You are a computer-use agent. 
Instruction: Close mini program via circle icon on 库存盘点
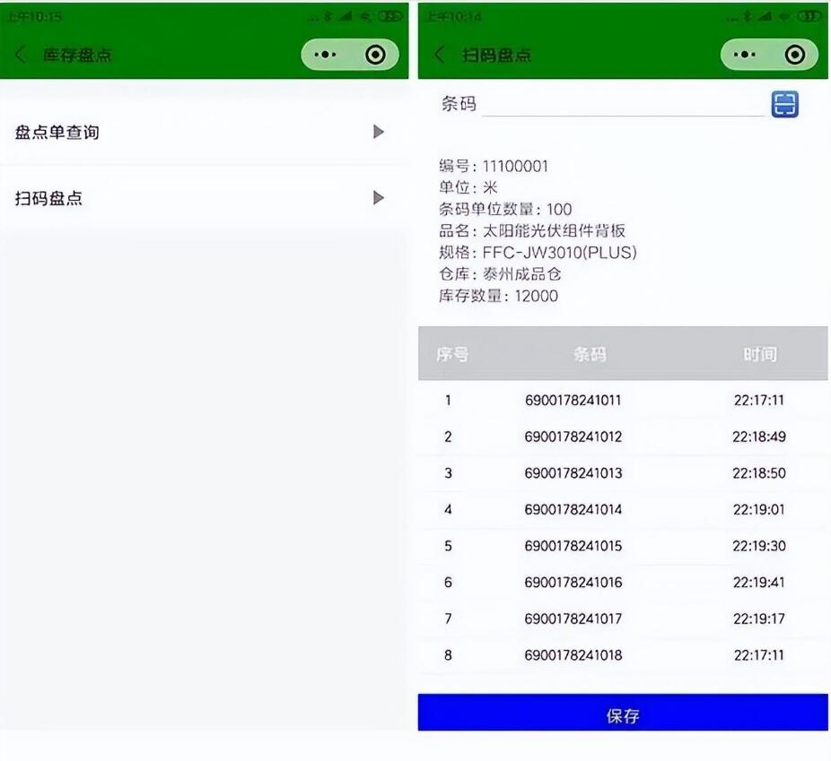coord(375,55)
